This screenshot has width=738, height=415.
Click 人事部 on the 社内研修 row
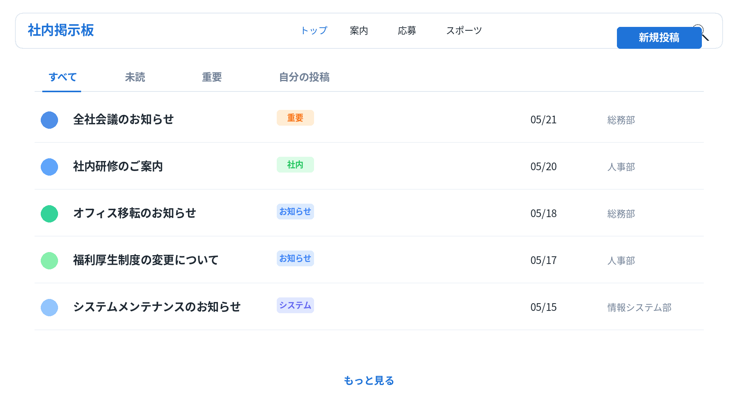(621, 167)
